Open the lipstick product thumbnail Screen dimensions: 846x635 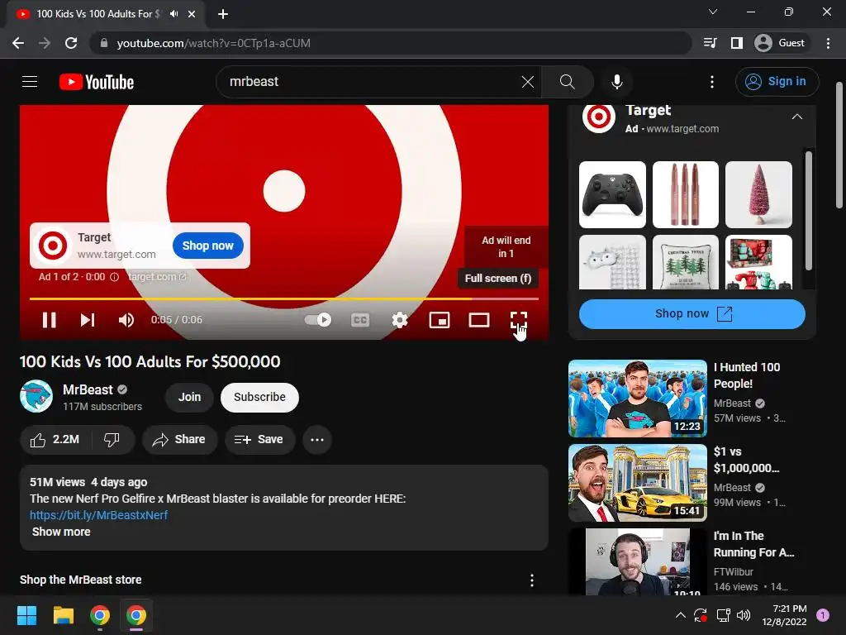[x=686, y=194]
